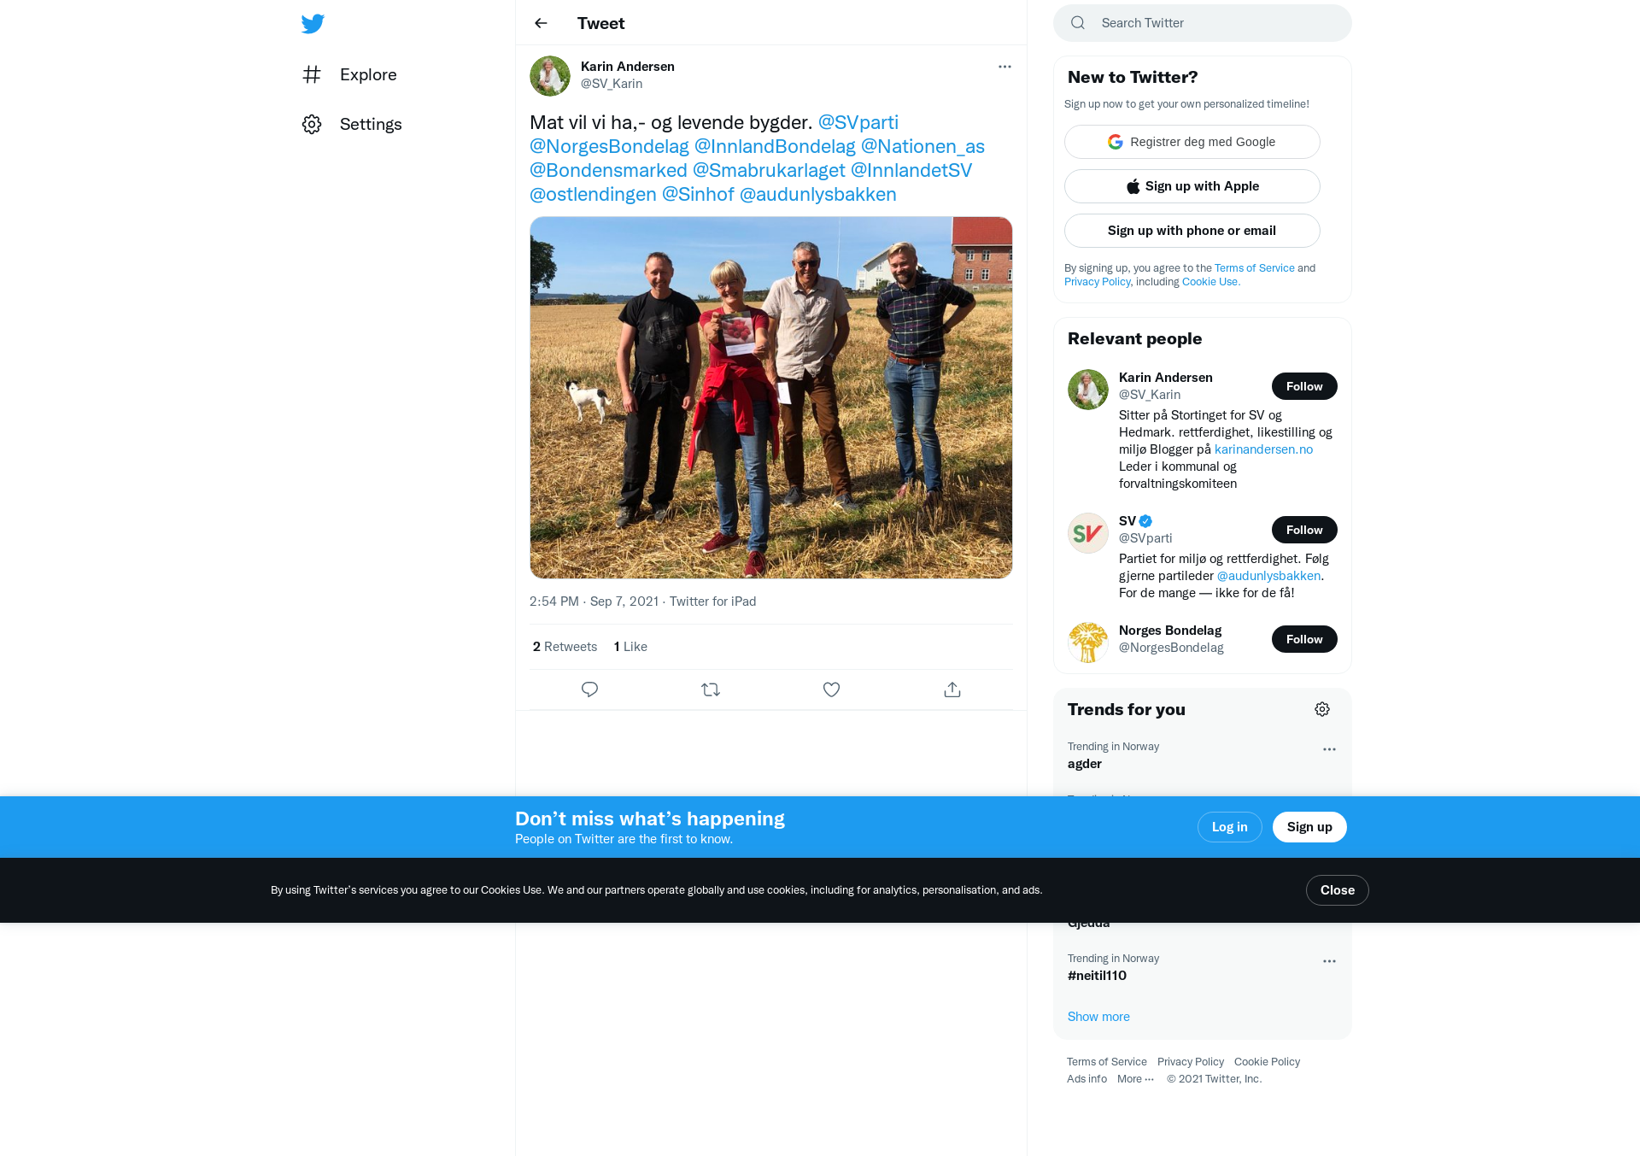Follow the SV party account
Viewport: 1640px width, 1156px height.
tap(1304, 530)
